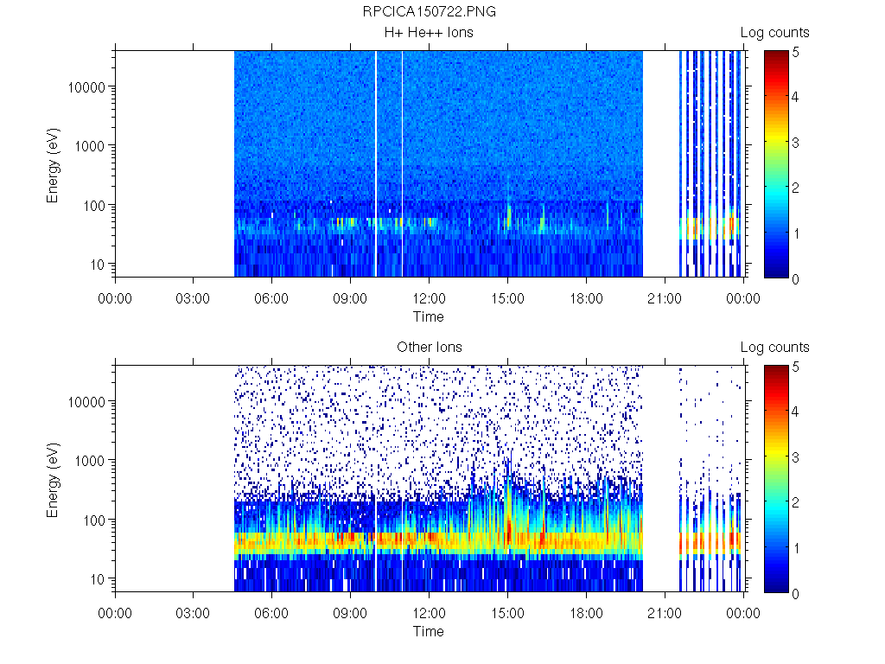Click the 18:00 time tick under bottom plot
The height and width of the screenshot is (664, 885).
586,613
